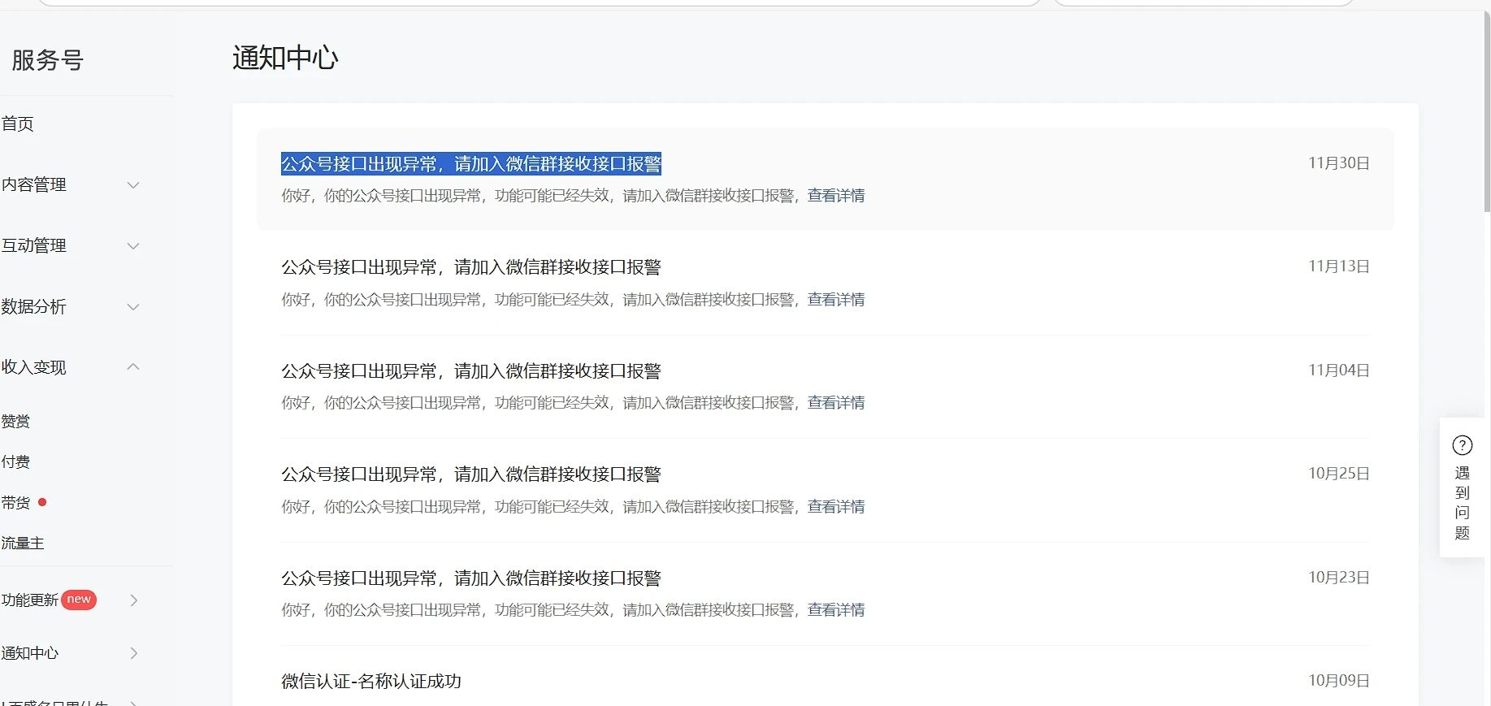Image resolution: width=1491 pixels, height=706 pixels.
Task: Click 通知中心 sidebar label
Action: tap(30, 653)
